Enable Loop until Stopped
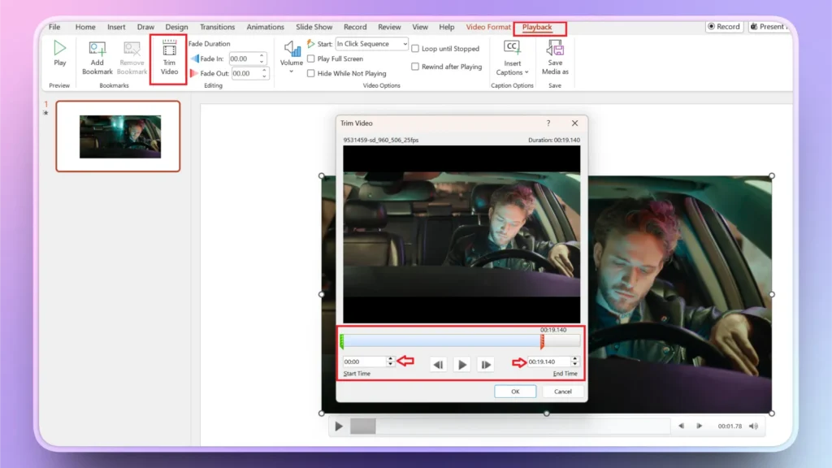 pyautogui.click(x=415, y=49)
